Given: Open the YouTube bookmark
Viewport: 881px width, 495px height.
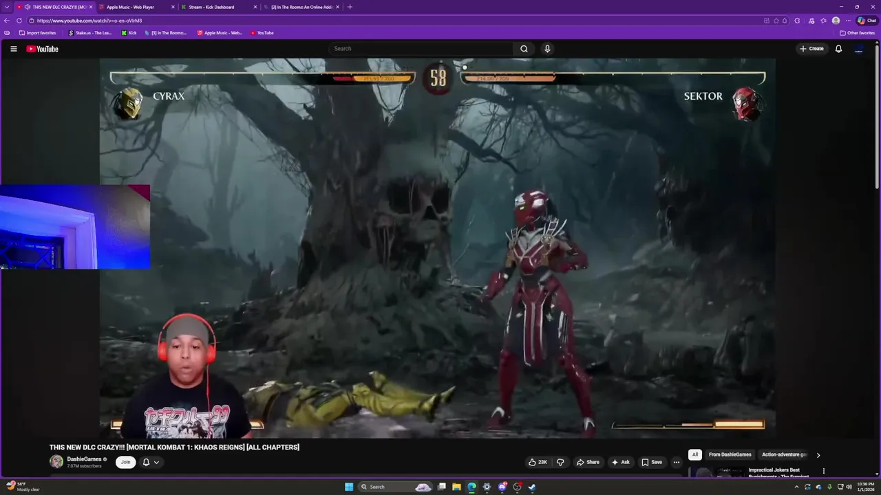Looking at the screenshot, I should point(262,33).
